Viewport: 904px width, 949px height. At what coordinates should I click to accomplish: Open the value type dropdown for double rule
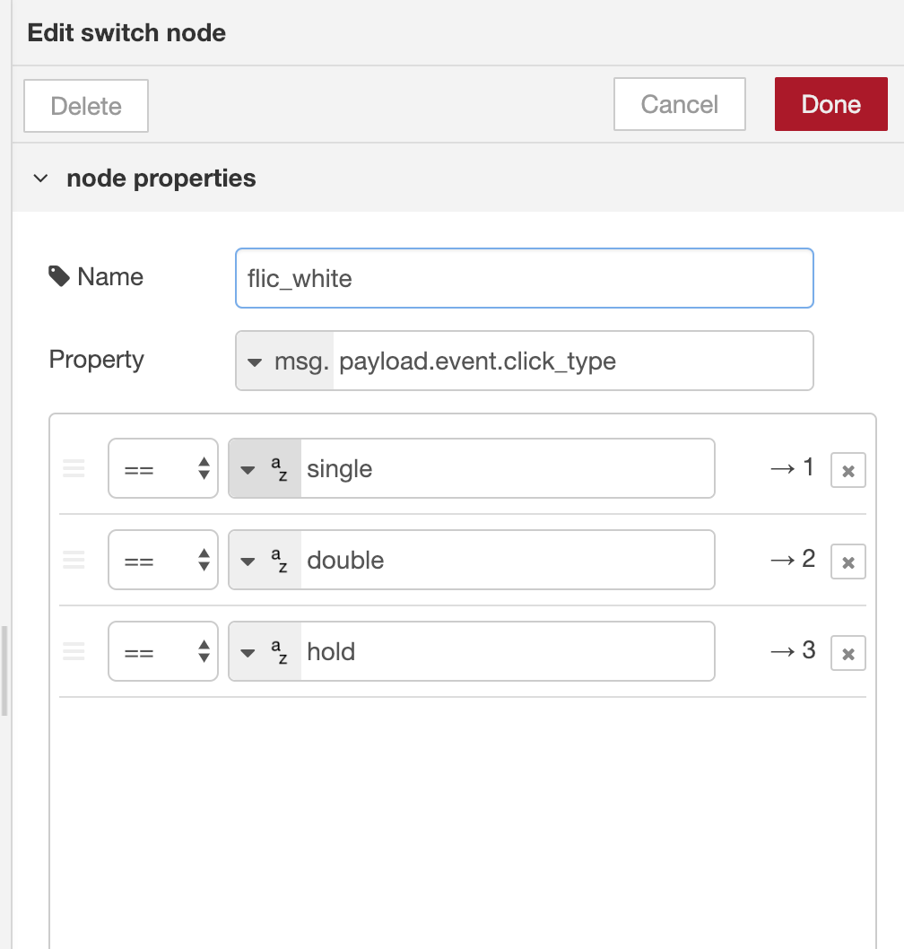pos(265,560)
